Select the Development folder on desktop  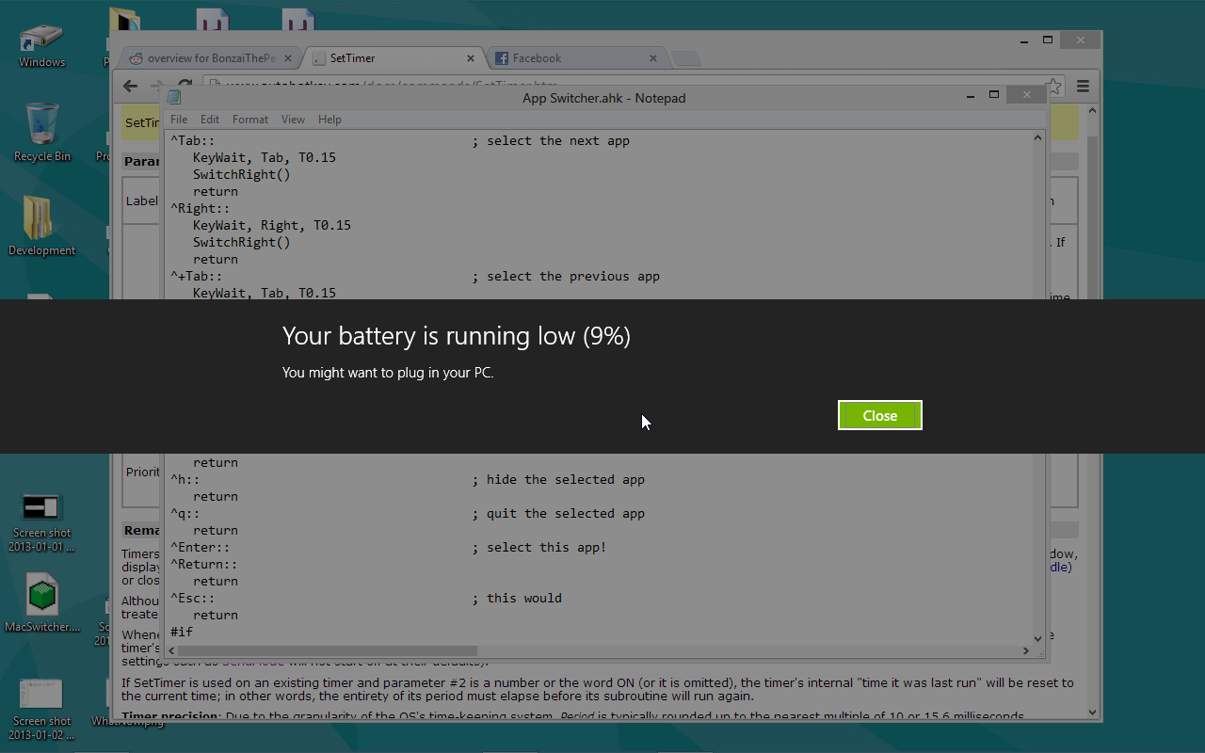pos(42,226)
